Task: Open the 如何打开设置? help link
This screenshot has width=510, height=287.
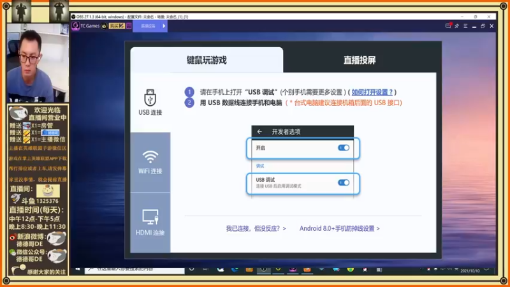Action: point(372,92)
